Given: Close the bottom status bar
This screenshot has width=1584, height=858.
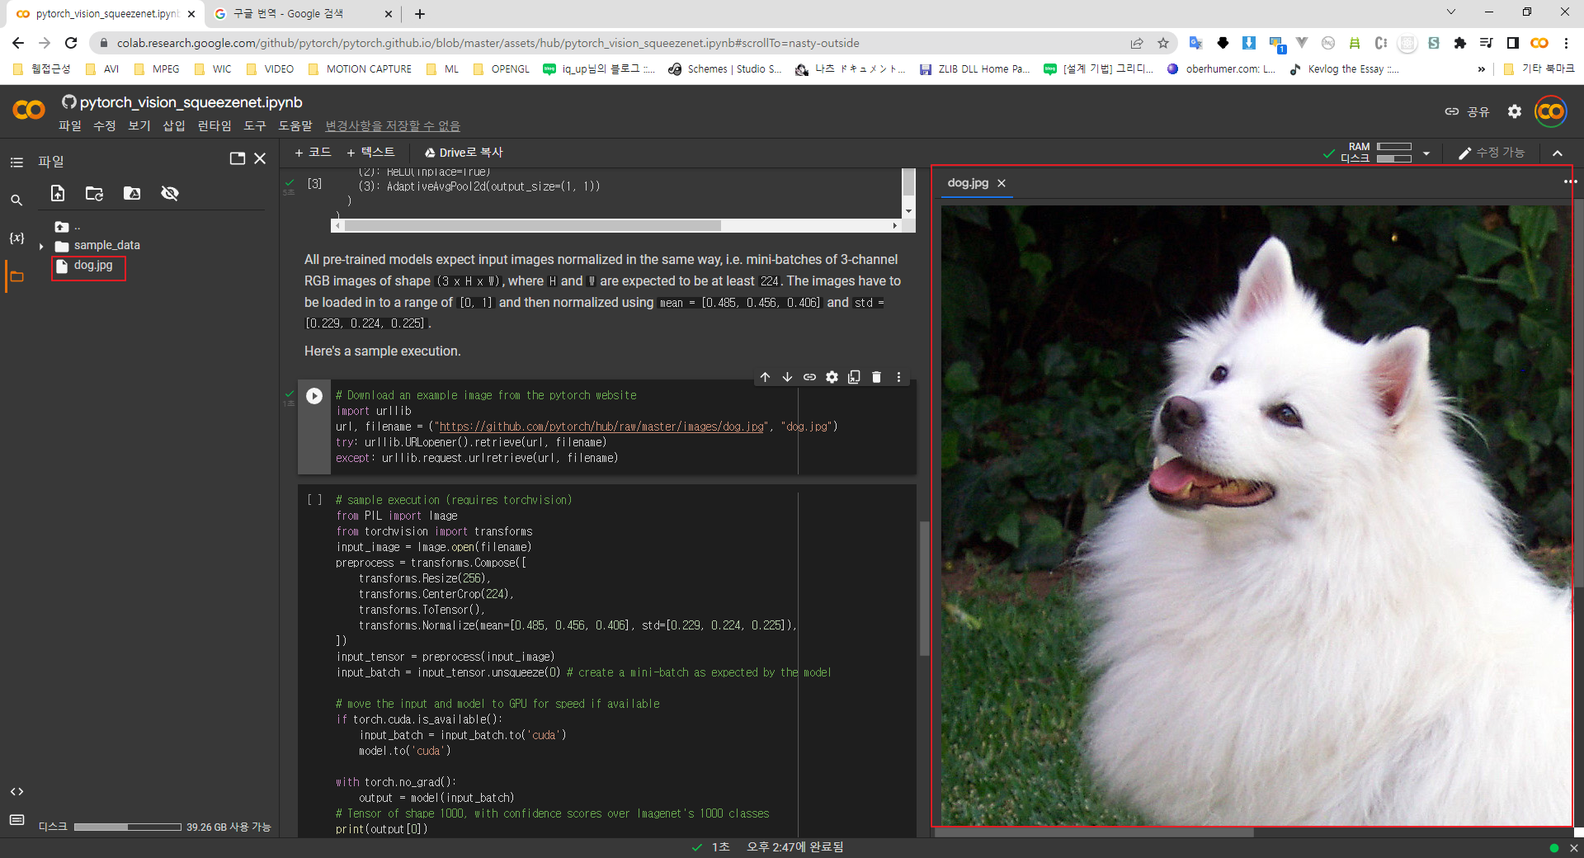Looking at the screenshot, I should click(1574, 848).
